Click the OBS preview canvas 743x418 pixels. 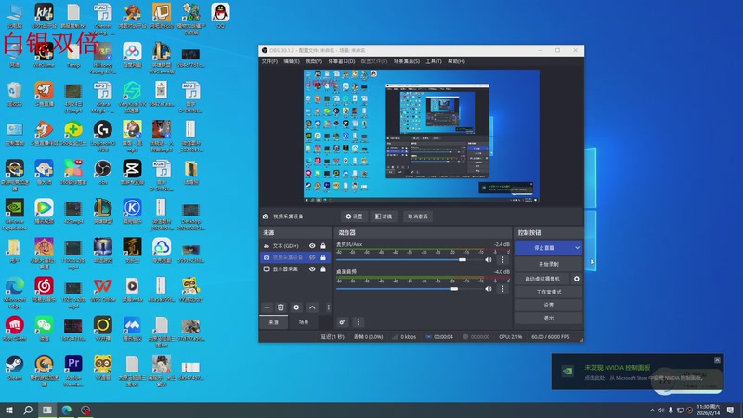pyautogui.click(x=422, y=136)
